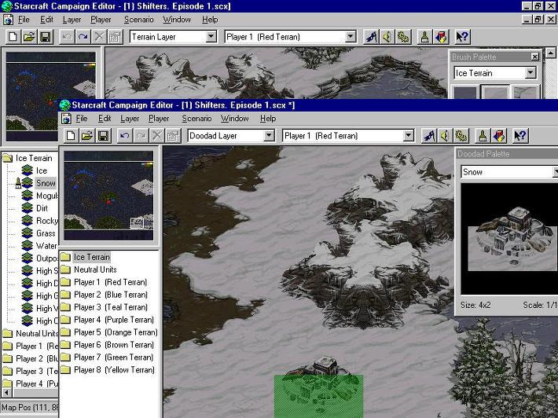Screen dimensions: 558x418
Task: Select Grass terrain type in back window tree
Action: coord(46,233)
